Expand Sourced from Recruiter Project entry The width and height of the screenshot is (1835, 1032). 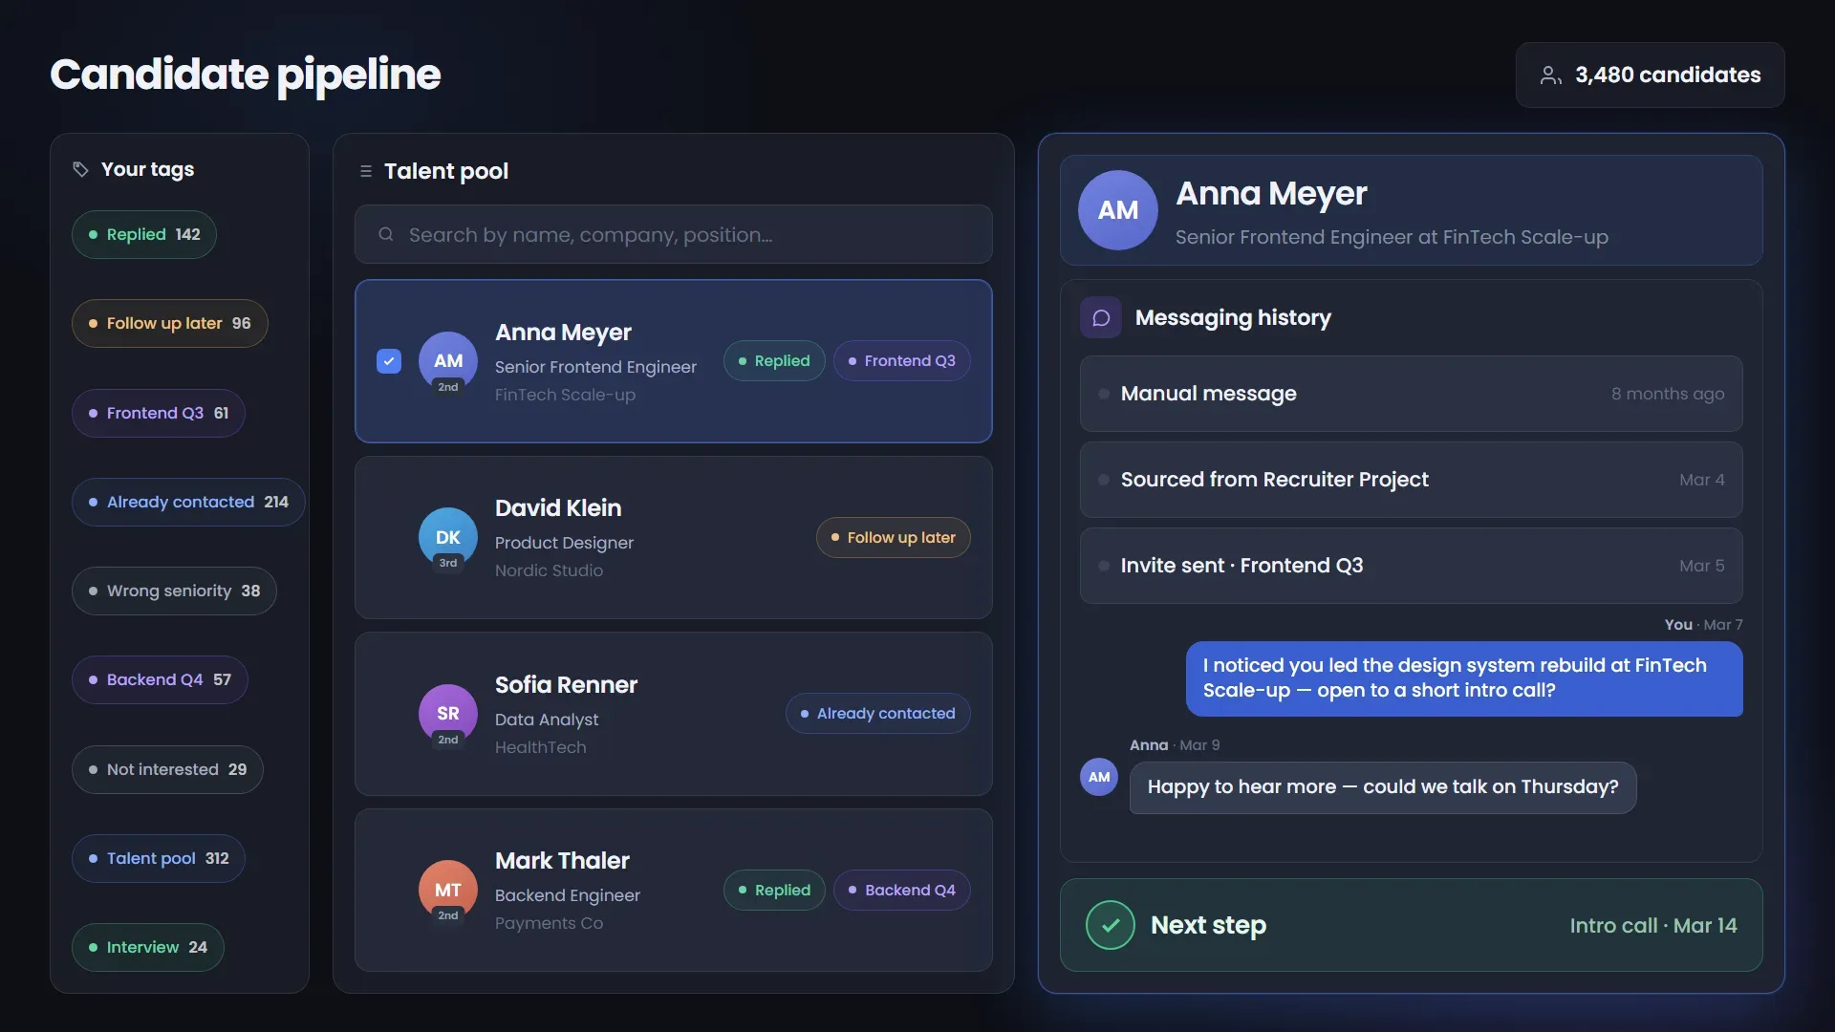click(1412, 480)
